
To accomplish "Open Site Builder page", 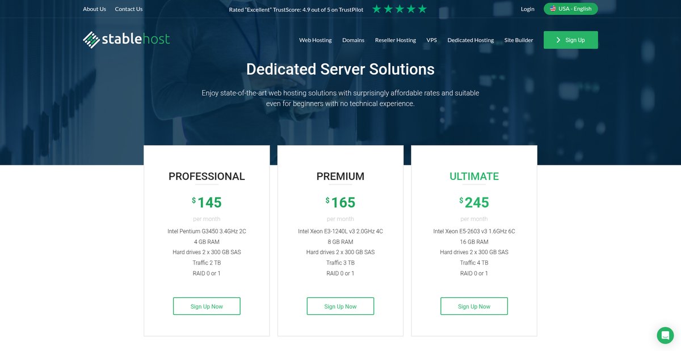I will [x=519, y=40].
